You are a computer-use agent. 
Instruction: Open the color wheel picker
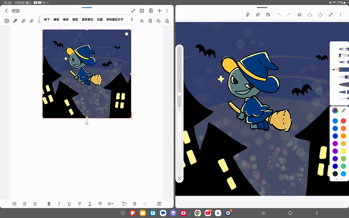pyautogui.click(x=335, y=110)
